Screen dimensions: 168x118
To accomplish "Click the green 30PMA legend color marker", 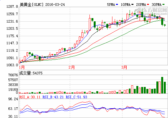I will click(163, 5).
